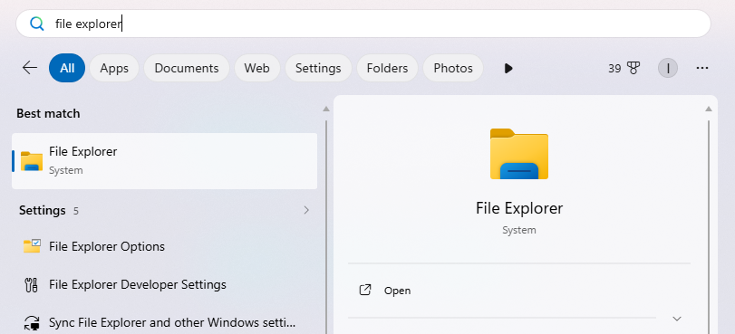The image size is (735, 334).
Task: Click the developer settings tools icon
Action: [31, 285]
